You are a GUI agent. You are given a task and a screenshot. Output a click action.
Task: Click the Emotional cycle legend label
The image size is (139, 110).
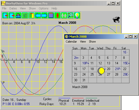point(78,101)
